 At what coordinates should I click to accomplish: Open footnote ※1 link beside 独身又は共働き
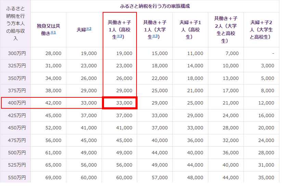(53, 32)
